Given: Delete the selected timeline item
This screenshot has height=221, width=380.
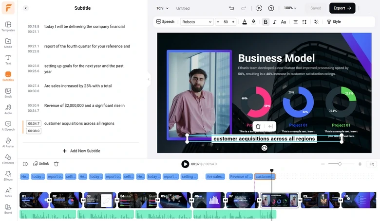Looking at the screenshot, I should [56, 164].
